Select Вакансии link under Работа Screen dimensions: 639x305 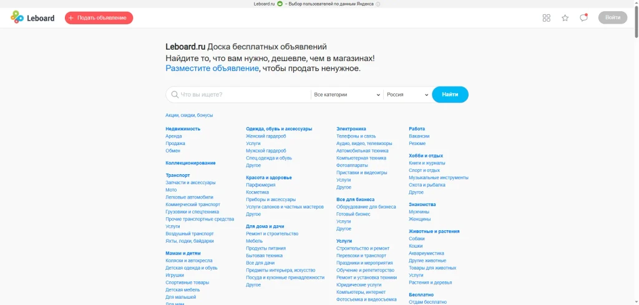[x=419, y=136]
